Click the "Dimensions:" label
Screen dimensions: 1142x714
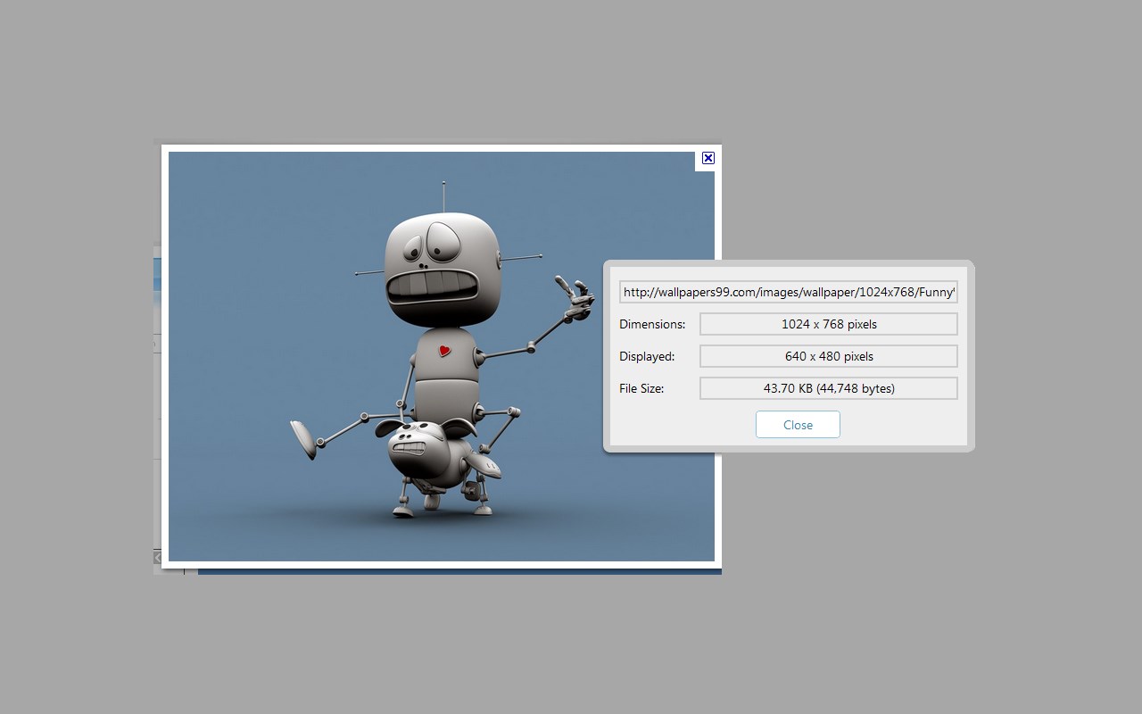(x=652, y=324)
